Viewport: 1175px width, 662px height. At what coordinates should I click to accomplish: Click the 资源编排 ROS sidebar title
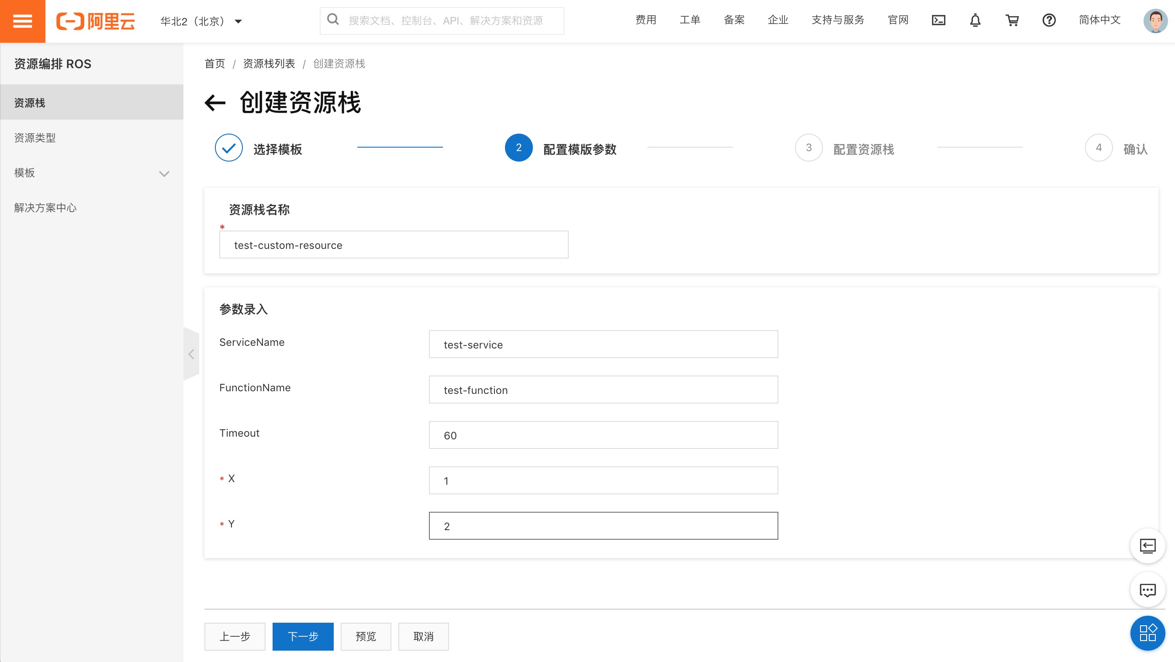click(x=52, y=64)
